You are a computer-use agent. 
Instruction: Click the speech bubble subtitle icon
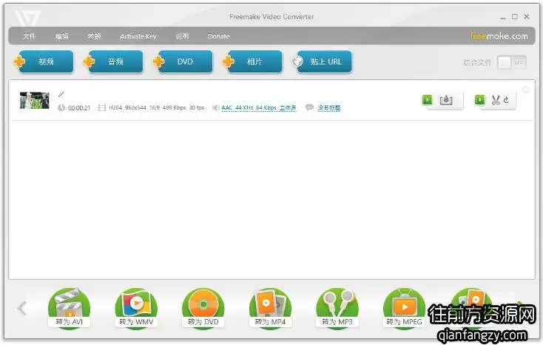click(x=309, y=107)
